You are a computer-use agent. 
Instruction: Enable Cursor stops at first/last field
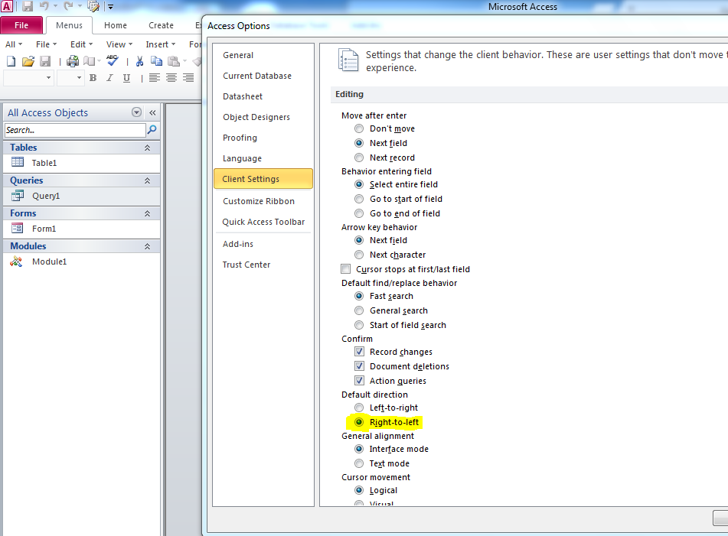coord(346,269)
